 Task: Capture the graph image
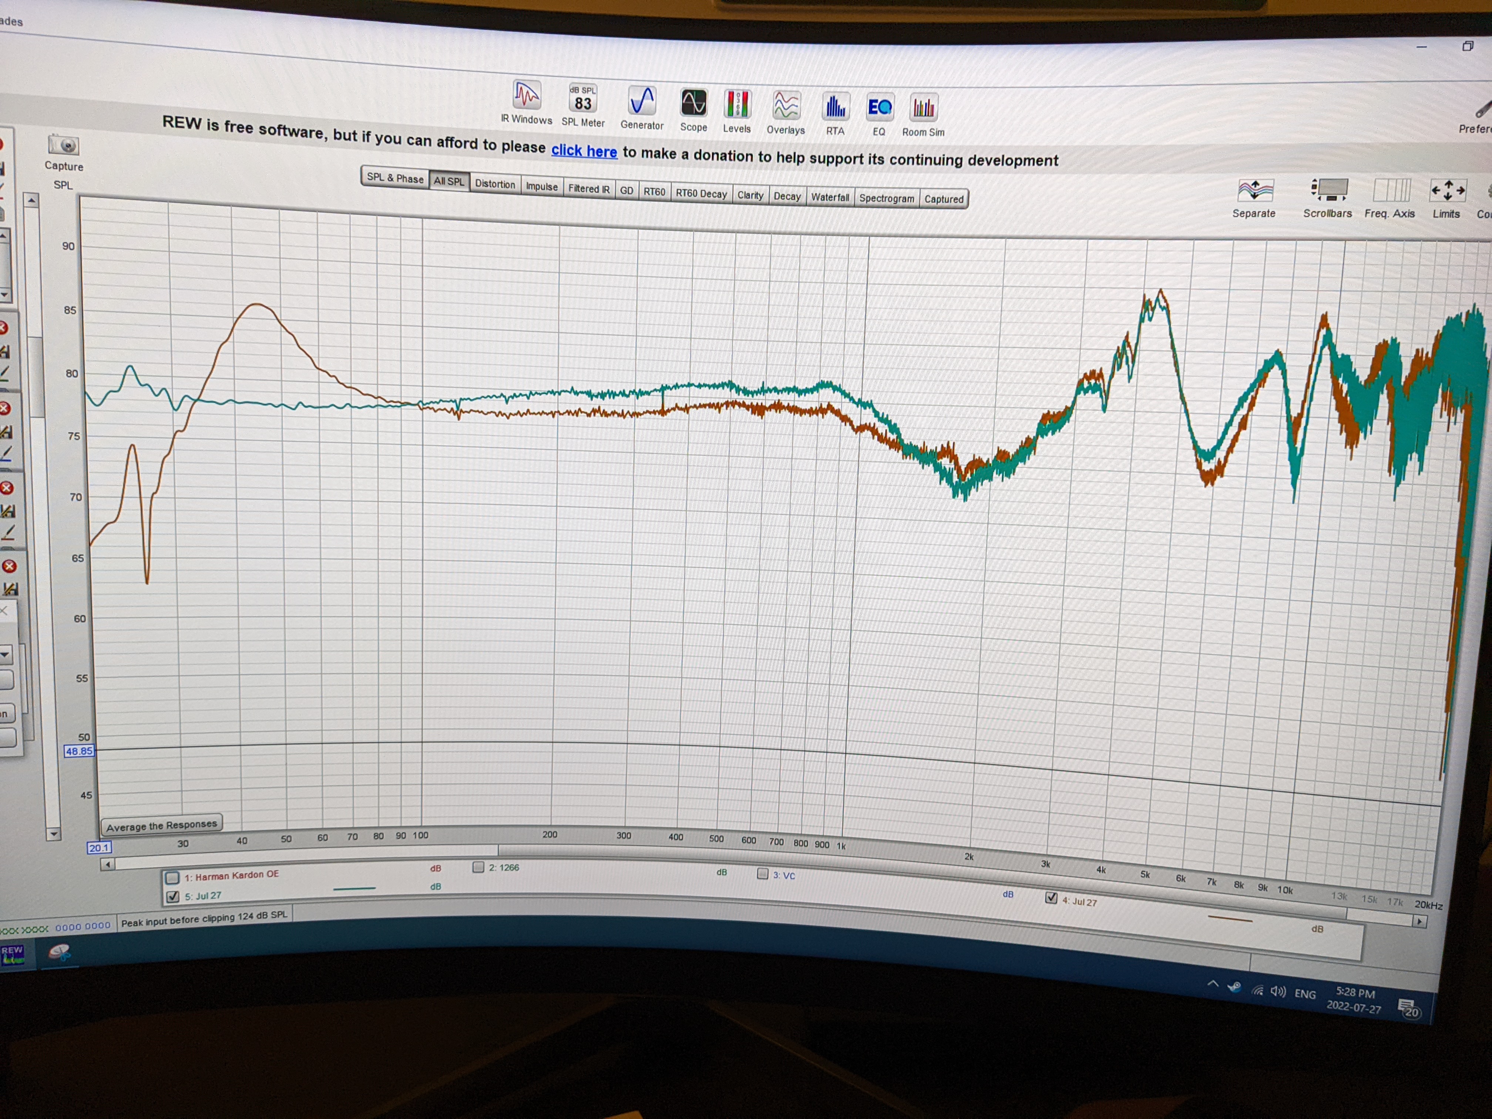tap(64, 153)
